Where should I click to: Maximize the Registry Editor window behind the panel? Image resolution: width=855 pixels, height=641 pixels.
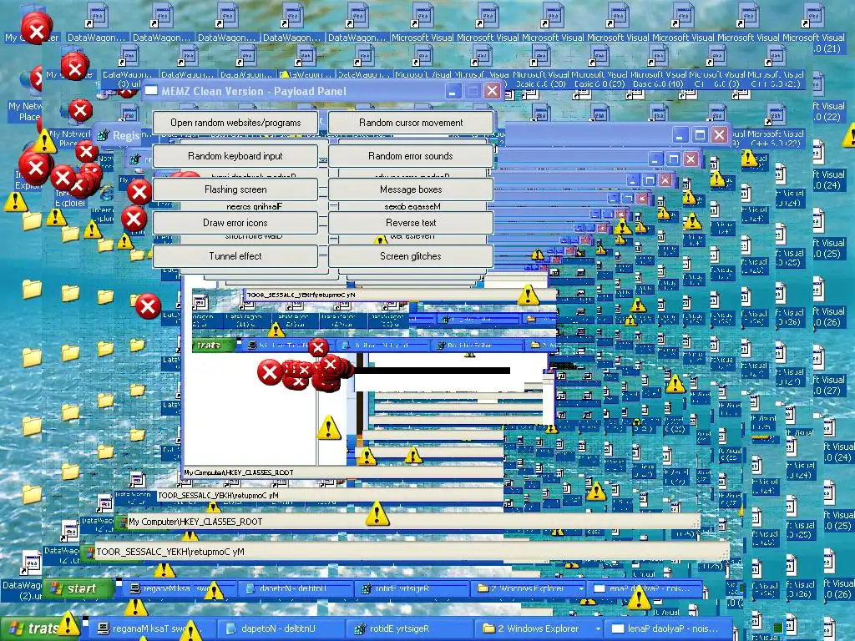pos(700,134)
